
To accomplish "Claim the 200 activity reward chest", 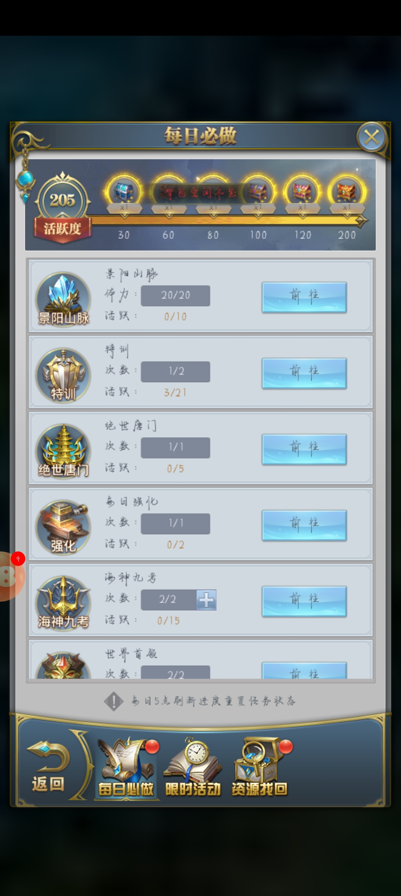I will point(347,192).
